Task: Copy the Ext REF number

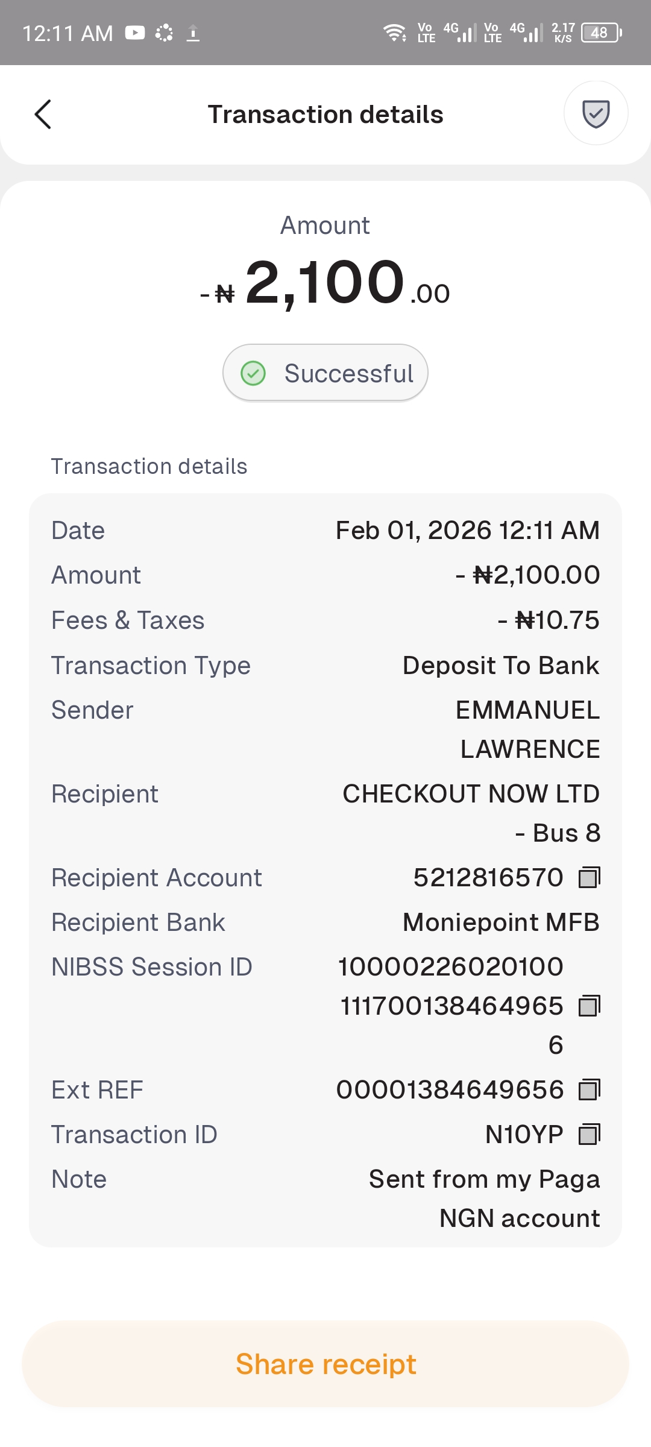Action: pyautogui.click(x=589, y=1090)
